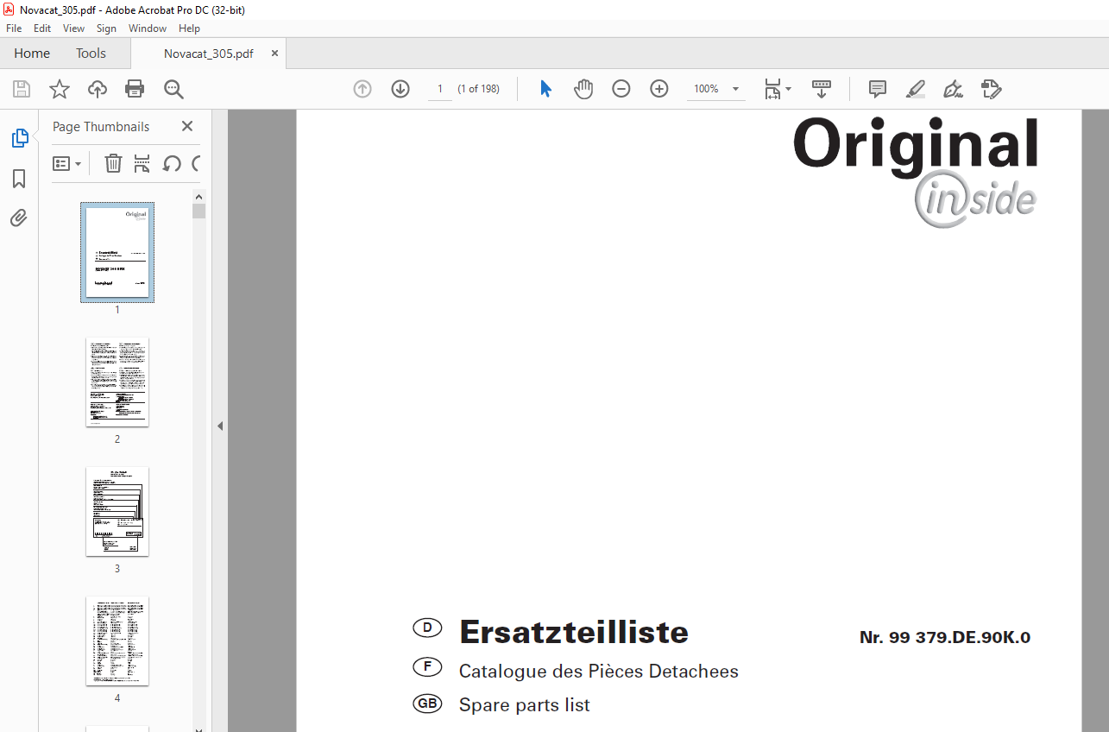Open the Attachments paperclip panel

tap(19, 218)
